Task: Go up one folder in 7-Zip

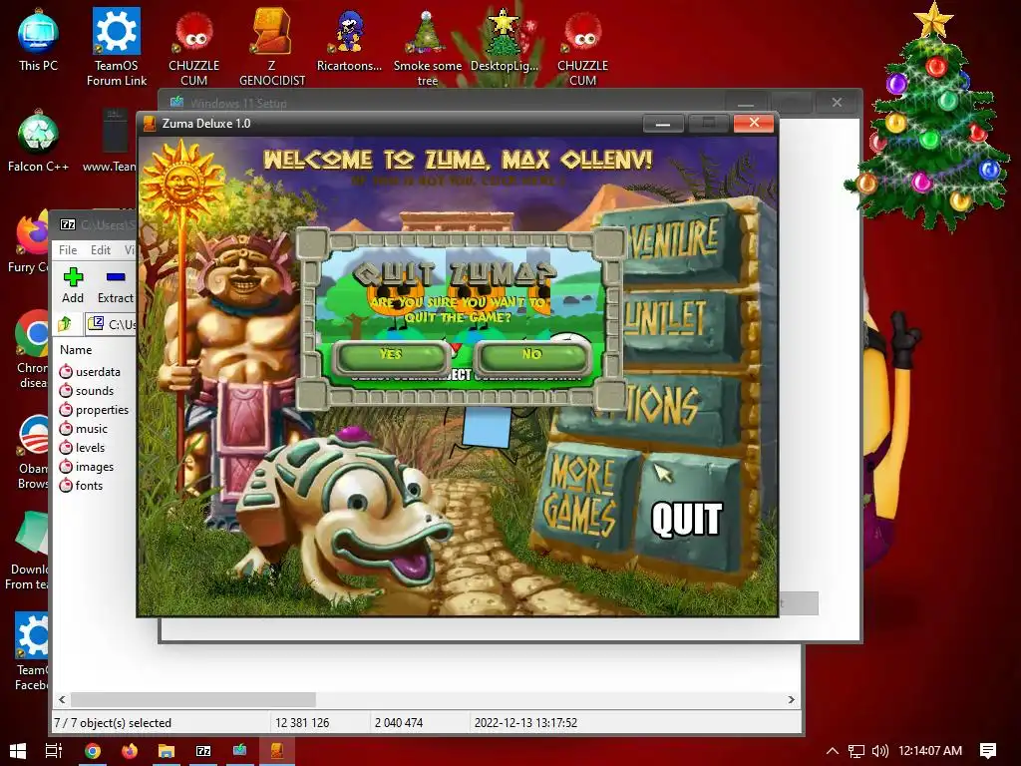Action: click(65, 324)
